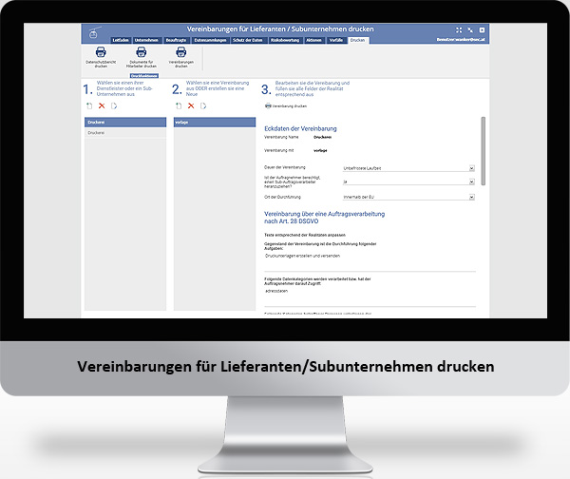
Task: Switch to the Risikobewertung tab
Action: (285, 40)
